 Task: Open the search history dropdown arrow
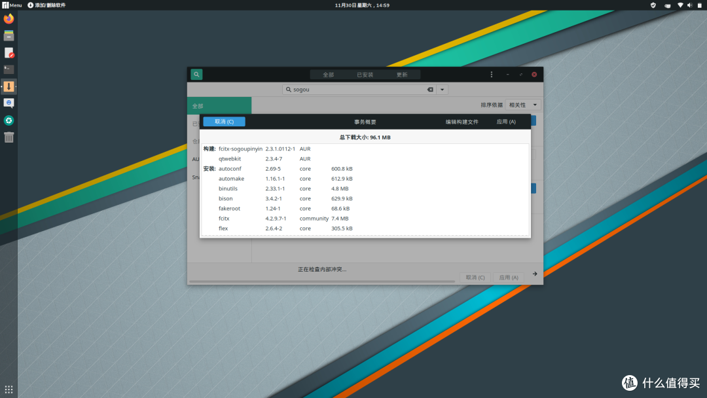[442, 89]
